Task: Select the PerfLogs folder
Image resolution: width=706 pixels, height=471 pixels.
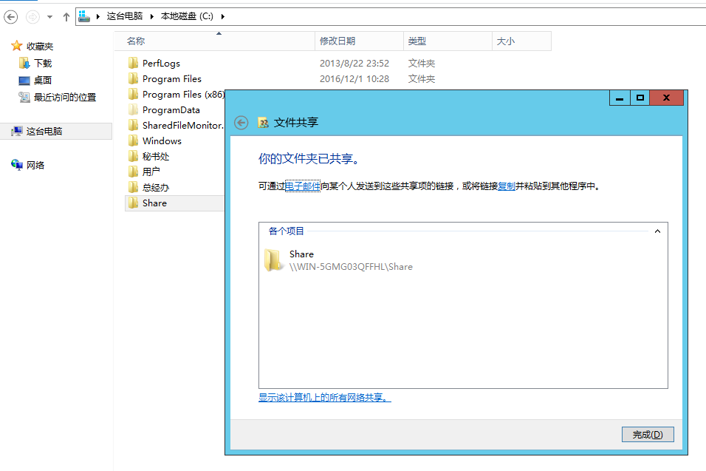Action: coord(161,64)
